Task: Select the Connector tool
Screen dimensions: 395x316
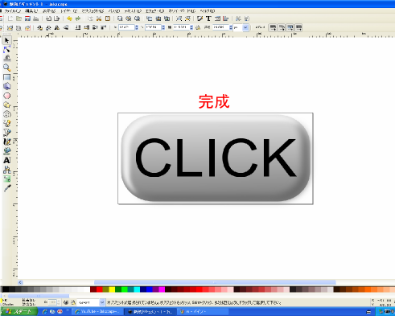Action: [x=7, y=170]
